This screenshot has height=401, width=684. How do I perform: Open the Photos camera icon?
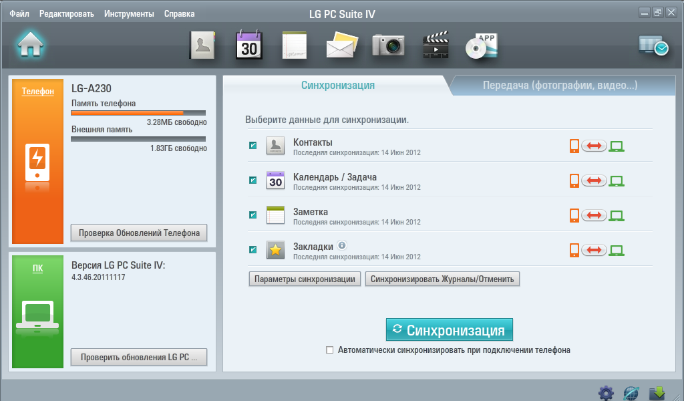tap(388, 45)
